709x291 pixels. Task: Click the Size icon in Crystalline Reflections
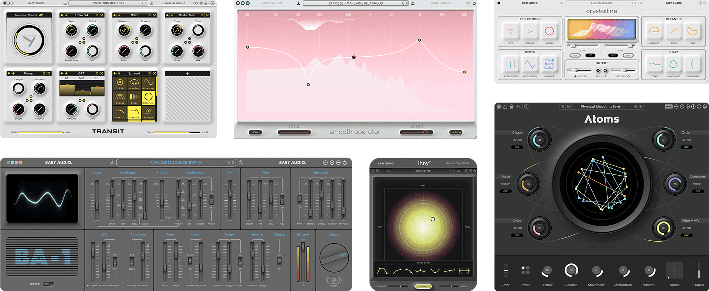click(x=511, y=31)
